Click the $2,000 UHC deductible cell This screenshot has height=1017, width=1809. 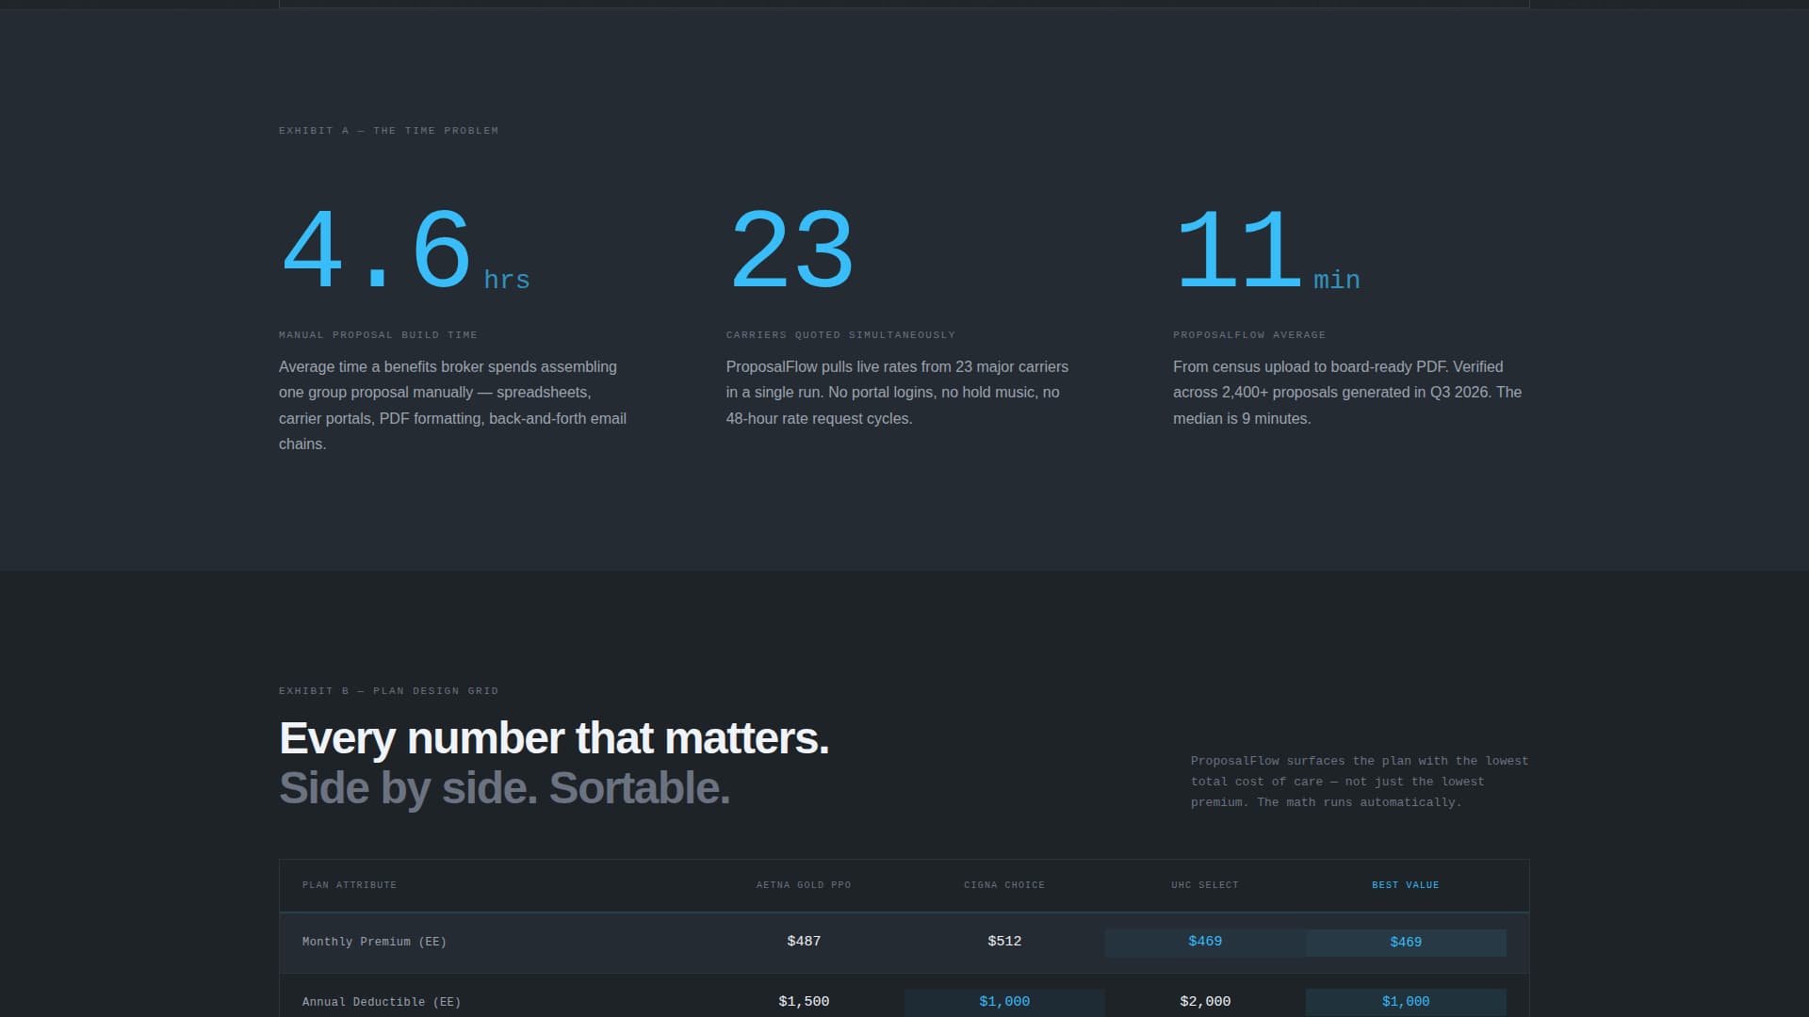click(1205, 1002)
